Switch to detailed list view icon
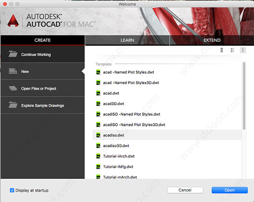 pyautogui.click(x=232, y=50)
